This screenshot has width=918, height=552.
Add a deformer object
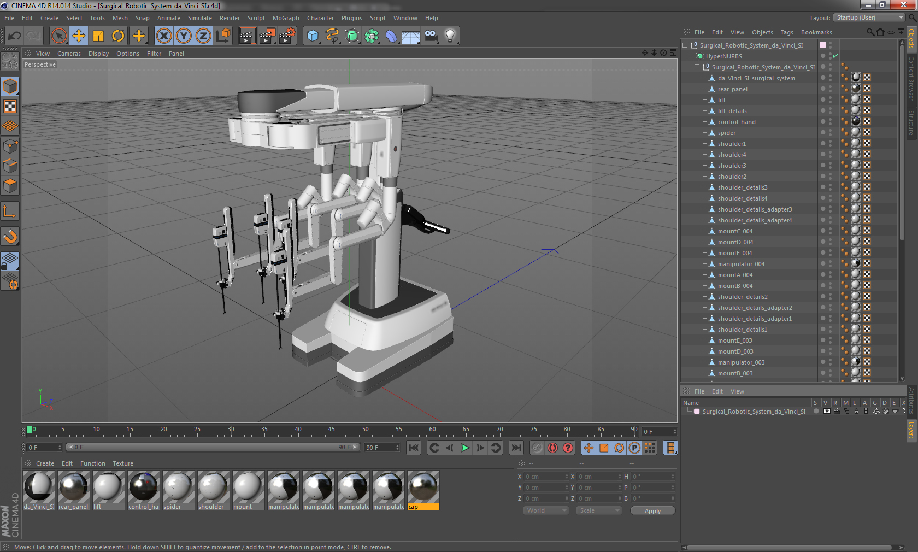coord(391,36)
